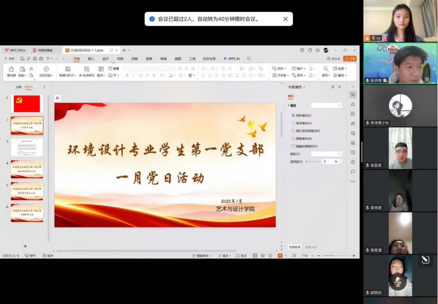Open the Animation (动画) ribbon tab
438x304 pixels.
[134, 59]
